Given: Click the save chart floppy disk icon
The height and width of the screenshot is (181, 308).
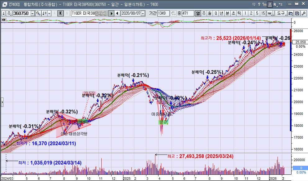Looking at the screenshot, I should click(297, 13).
